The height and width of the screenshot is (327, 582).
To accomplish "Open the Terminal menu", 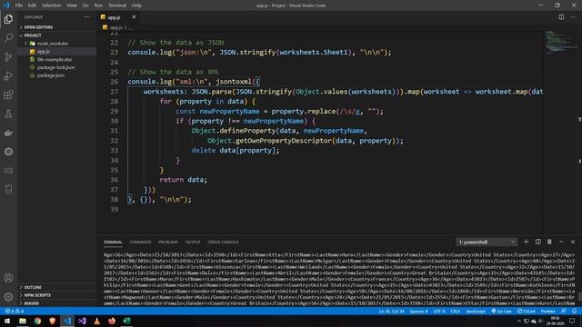I will (x=117, y=5).
